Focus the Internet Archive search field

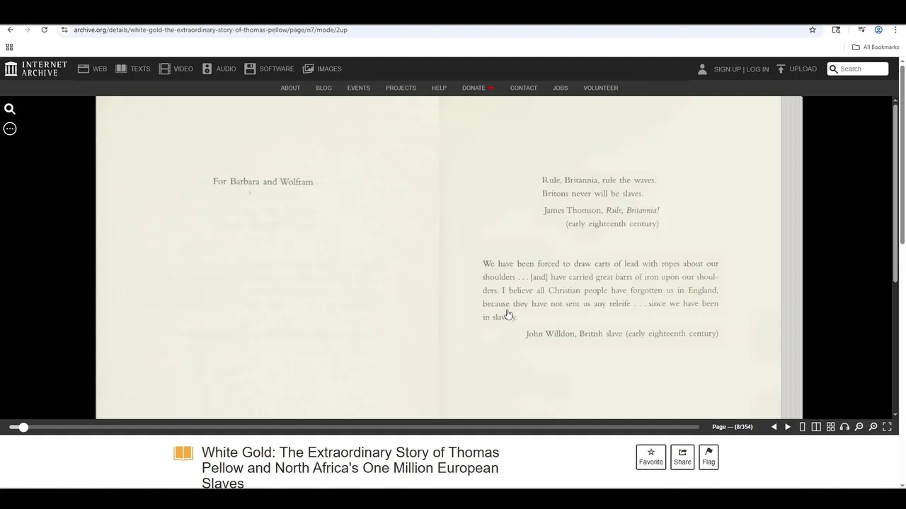[858, 69]
